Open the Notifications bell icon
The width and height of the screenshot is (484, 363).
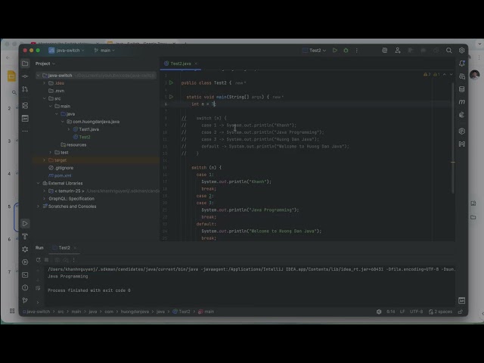pyautogui.click(x=462, y=64)
